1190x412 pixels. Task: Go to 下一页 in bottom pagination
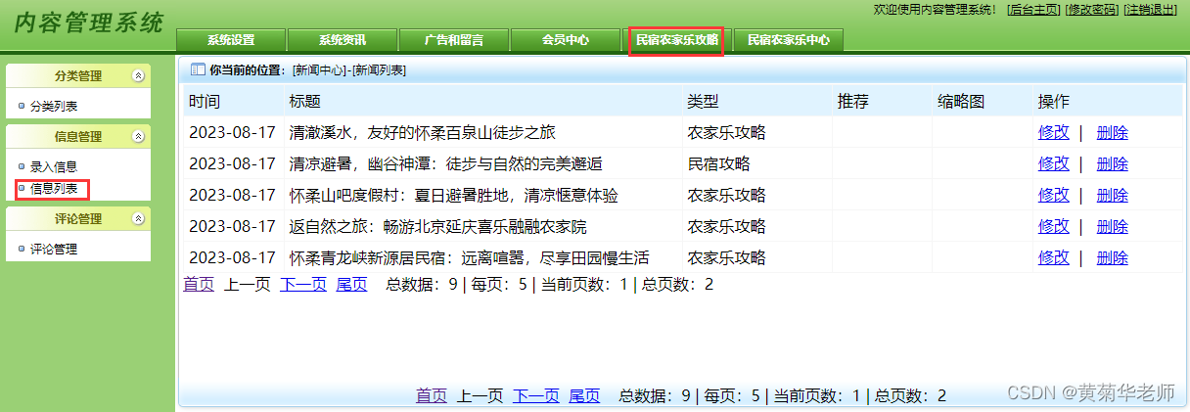point(536,396)
